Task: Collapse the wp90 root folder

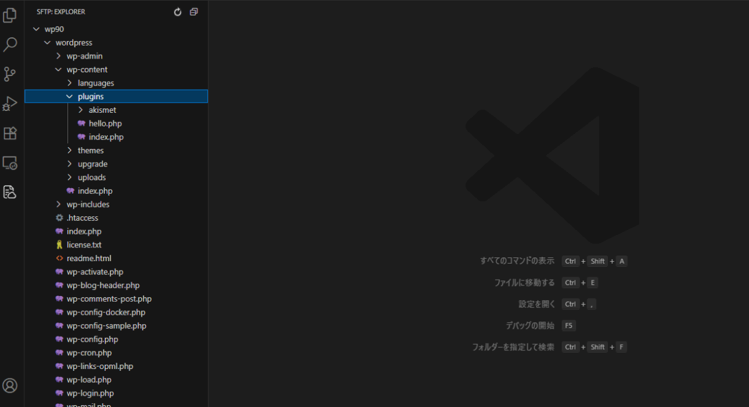Action: (x=36, y=29)
